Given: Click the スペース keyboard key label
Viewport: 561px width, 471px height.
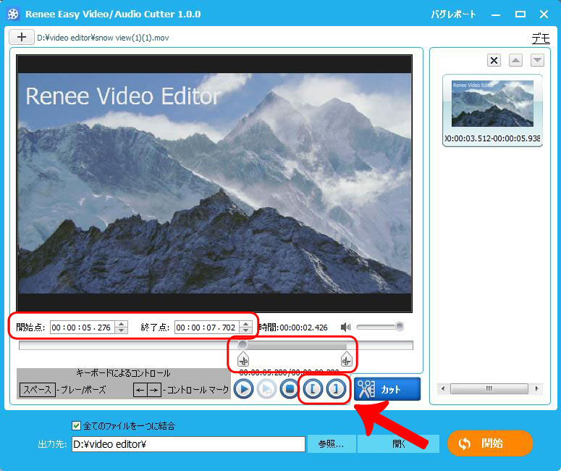Looking at the screenshot, I should point(38,389).
